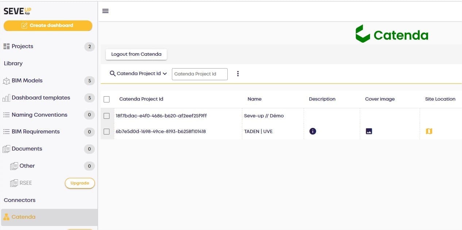Open the three-dot more options menu
The width and height of the screenshot is (462, 230).
[238, 74]
